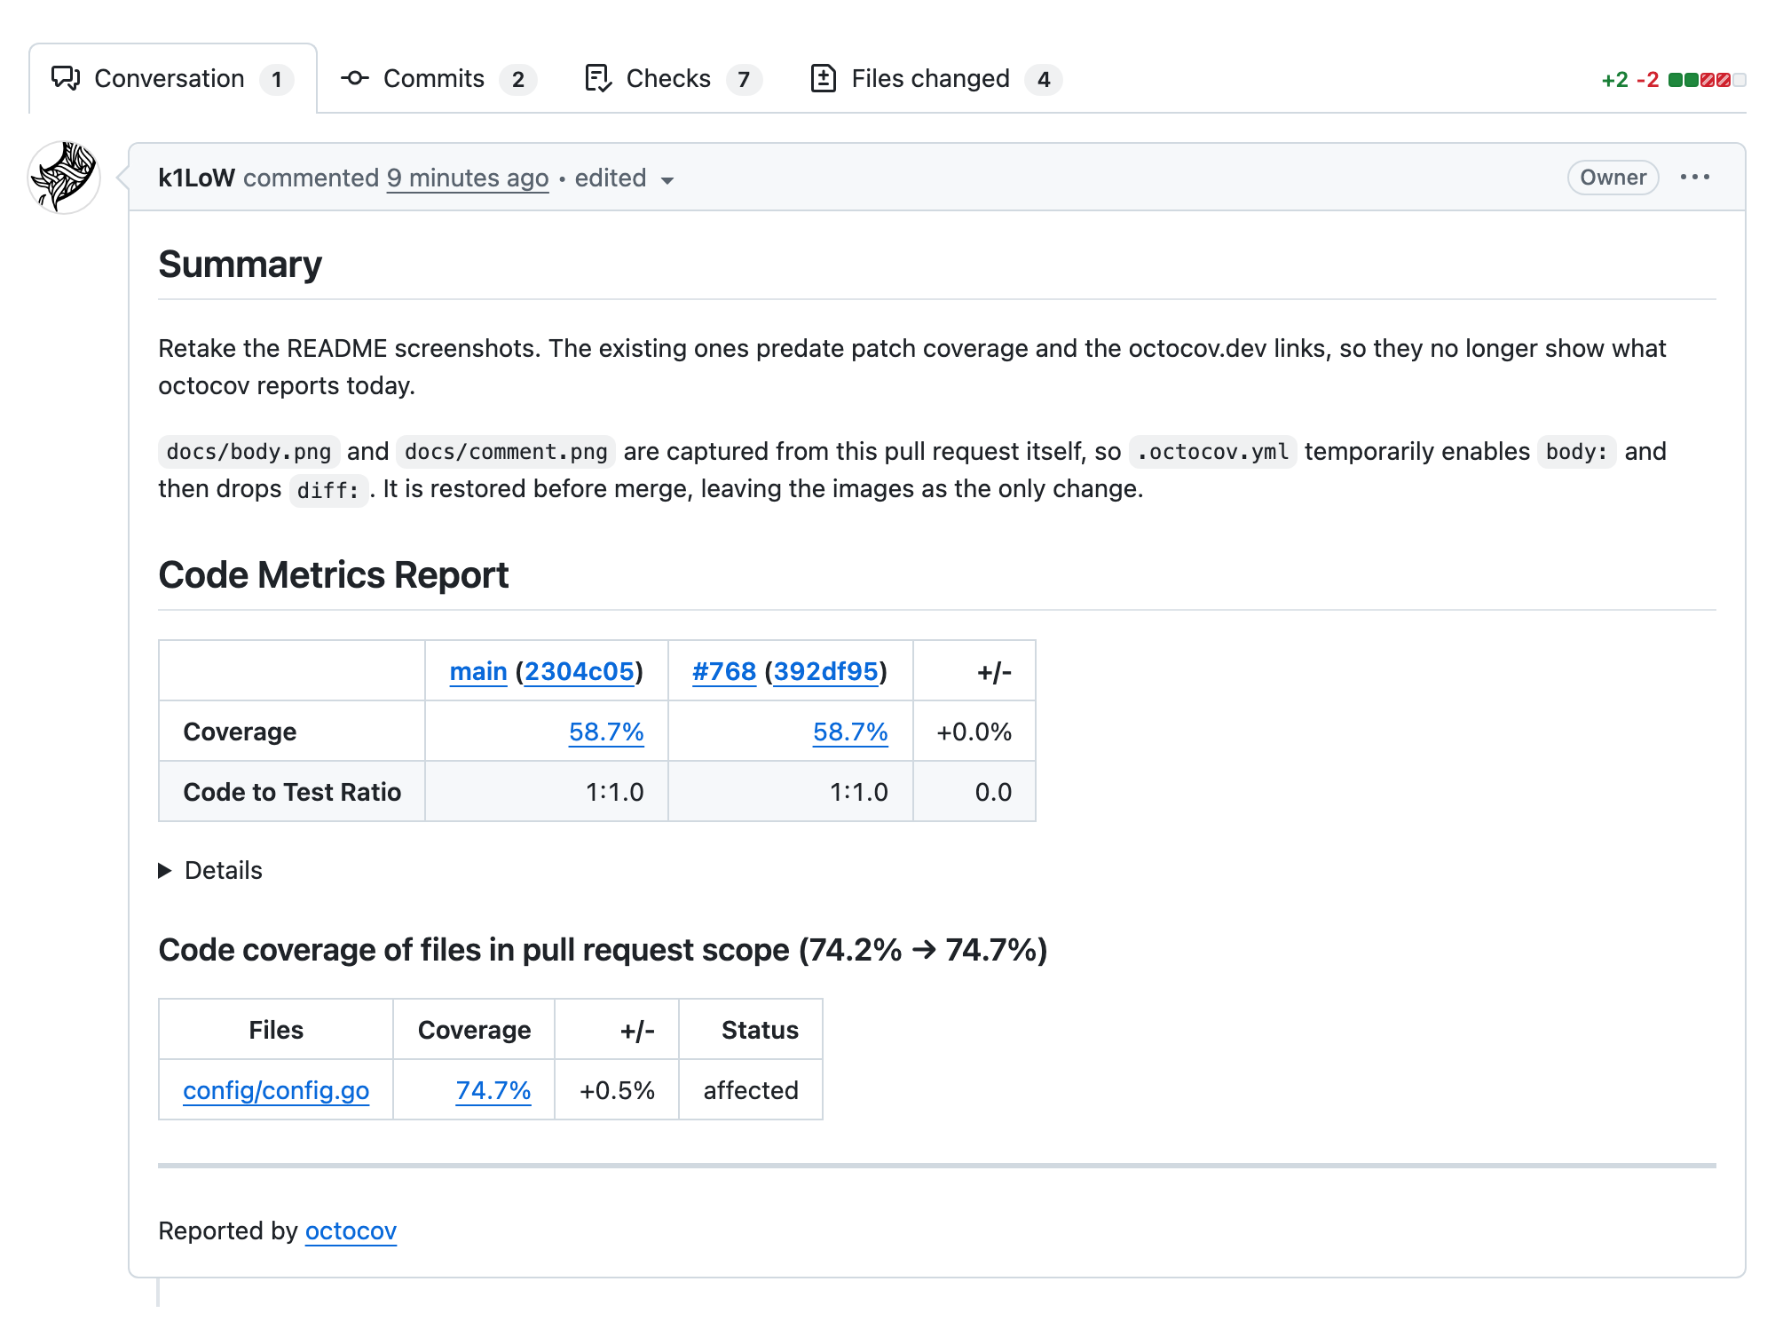This screenshot has height=1337, width=1775.
Task: Click the Checks checklist icon
Action: [598, 78]
